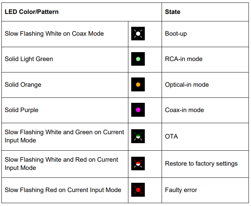Click the 'Coax-in mode' state text

pos(184,110)
